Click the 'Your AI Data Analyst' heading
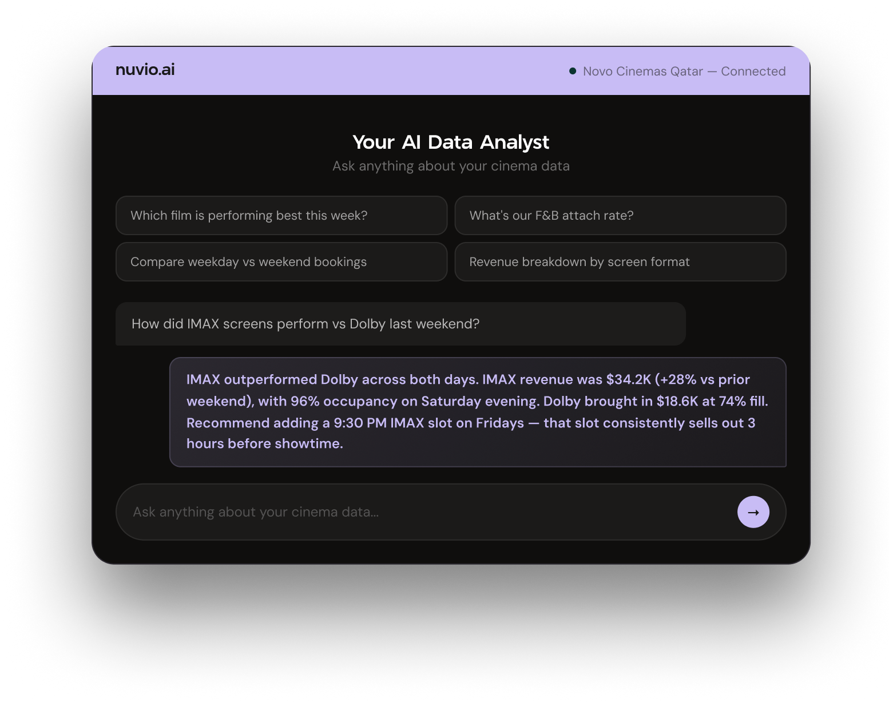The image size is (889, 702). (451, 142)
